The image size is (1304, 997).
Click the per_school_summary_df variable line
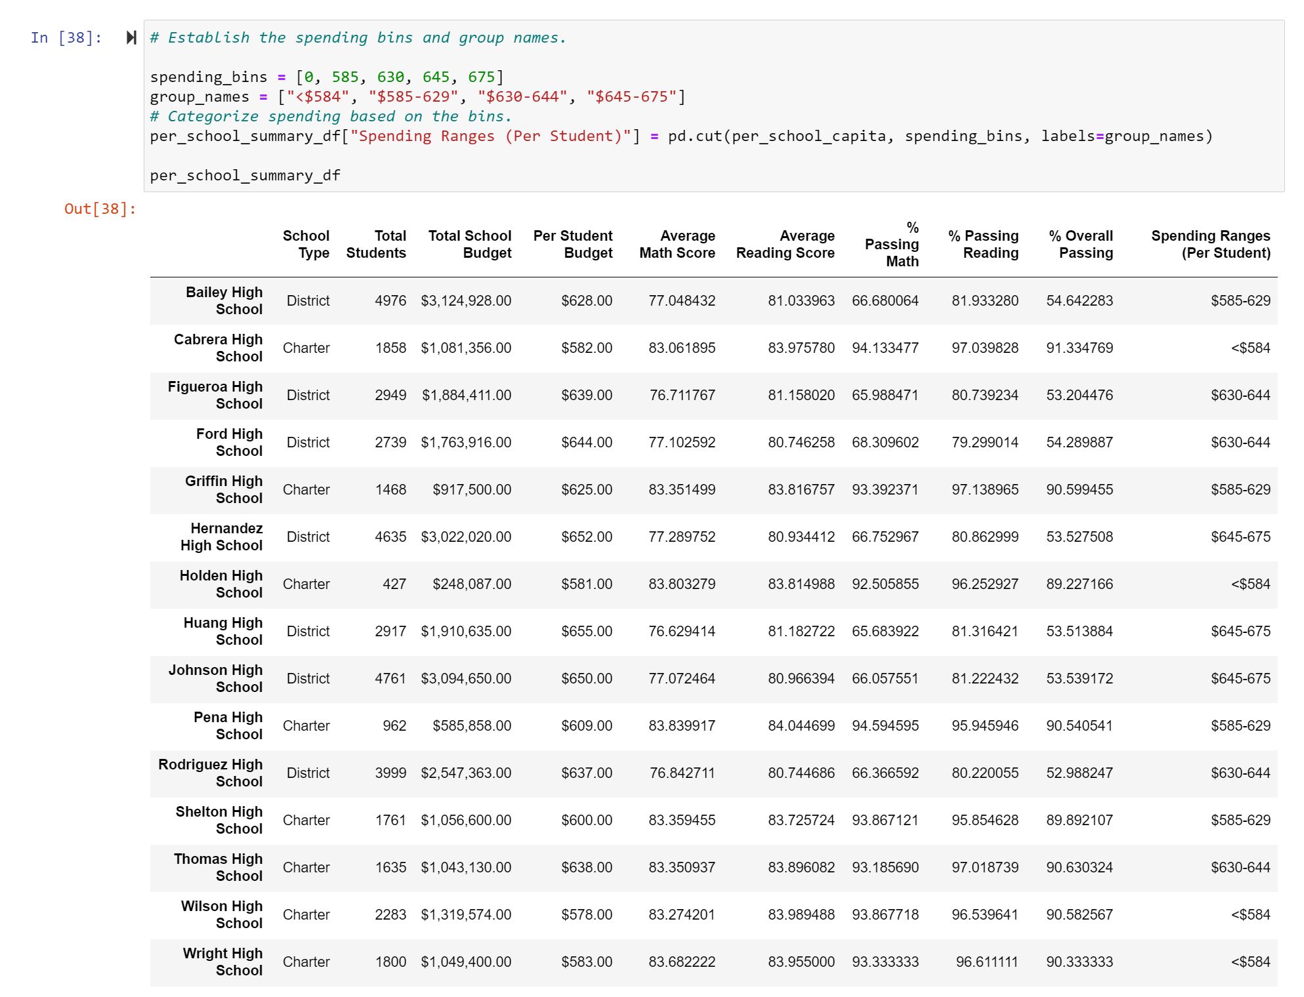(243, 174)
